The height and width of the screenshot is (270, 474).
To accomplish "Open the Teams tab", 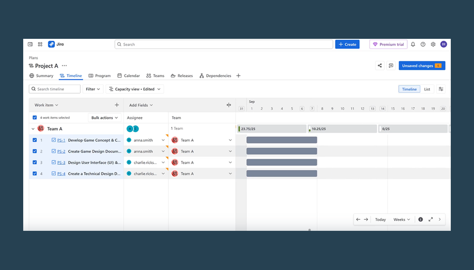I will coord(155,76).
